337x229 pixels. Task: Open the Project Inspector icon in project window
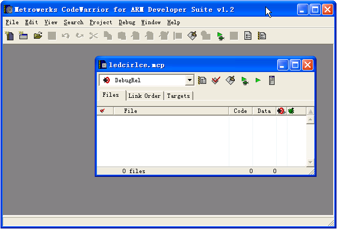tap(272, 81)
